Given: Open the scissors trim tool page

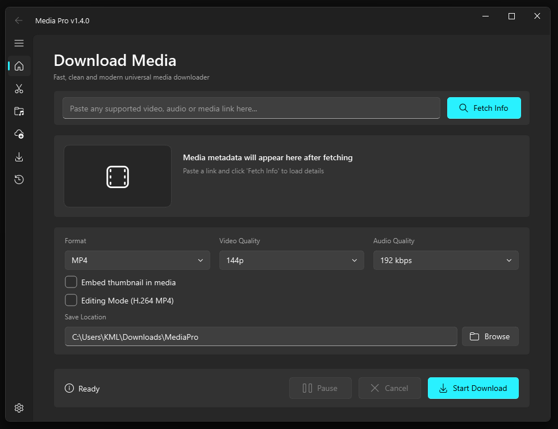Looking at the screenshot, I should tap(19, 89).
